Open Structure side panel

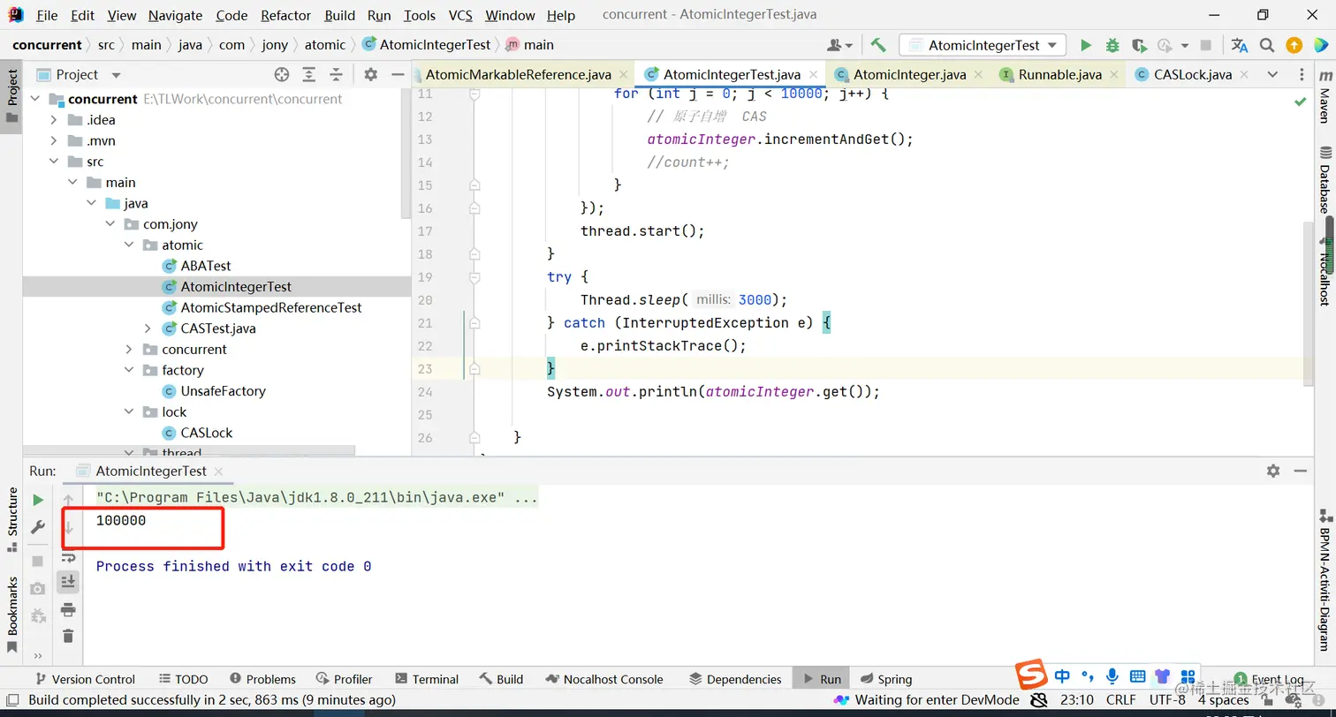click(12, 518)
